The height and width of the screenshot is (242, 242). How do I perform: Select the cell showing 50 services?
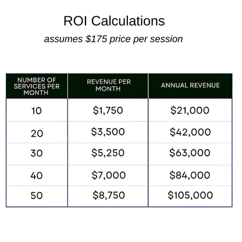click(x=37, y=196)
